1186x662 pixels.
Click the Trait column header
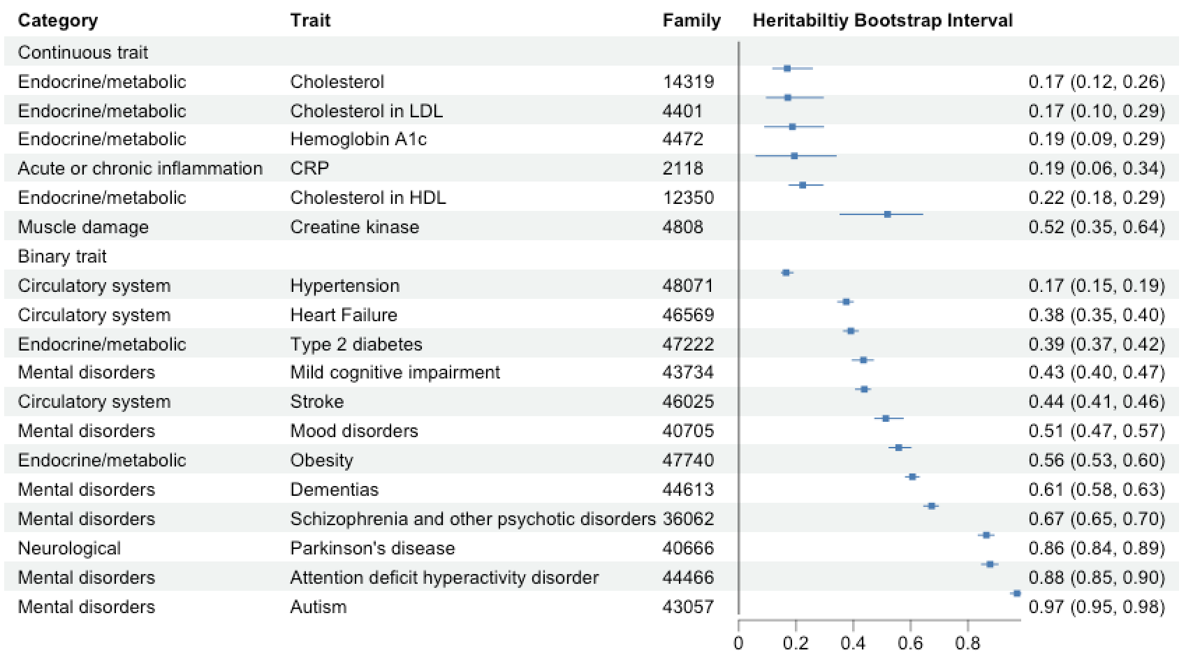click(310, 20)
